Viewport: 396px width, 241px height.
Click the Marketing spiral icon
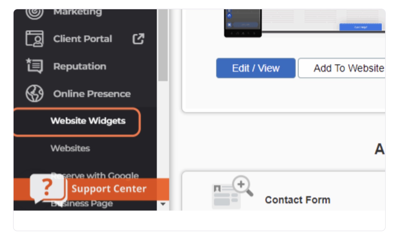[x=35, y=13]
